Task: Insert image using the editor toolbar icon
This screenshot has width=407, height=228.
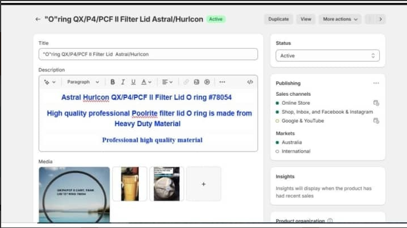Action: tap(197, 82)
